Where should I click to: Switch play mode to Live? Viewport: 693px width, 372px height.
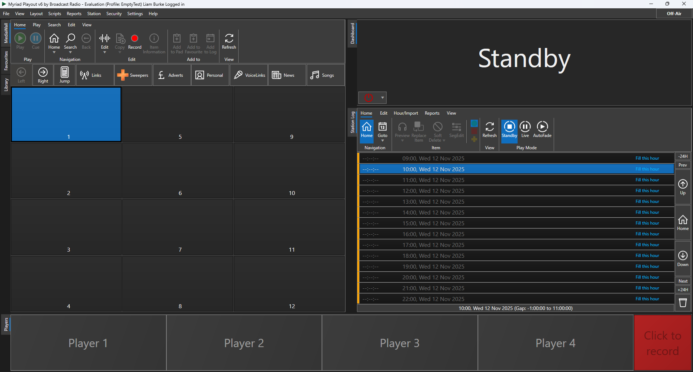coord(525,127)
